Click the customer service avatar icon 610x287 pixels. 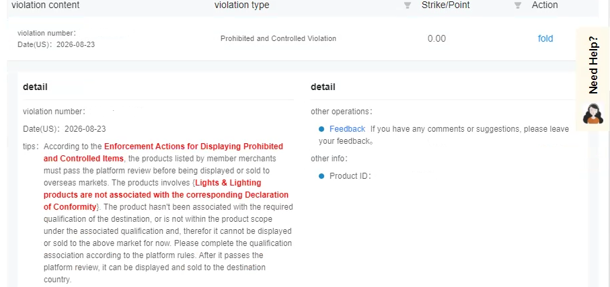(x=593, y=114)
